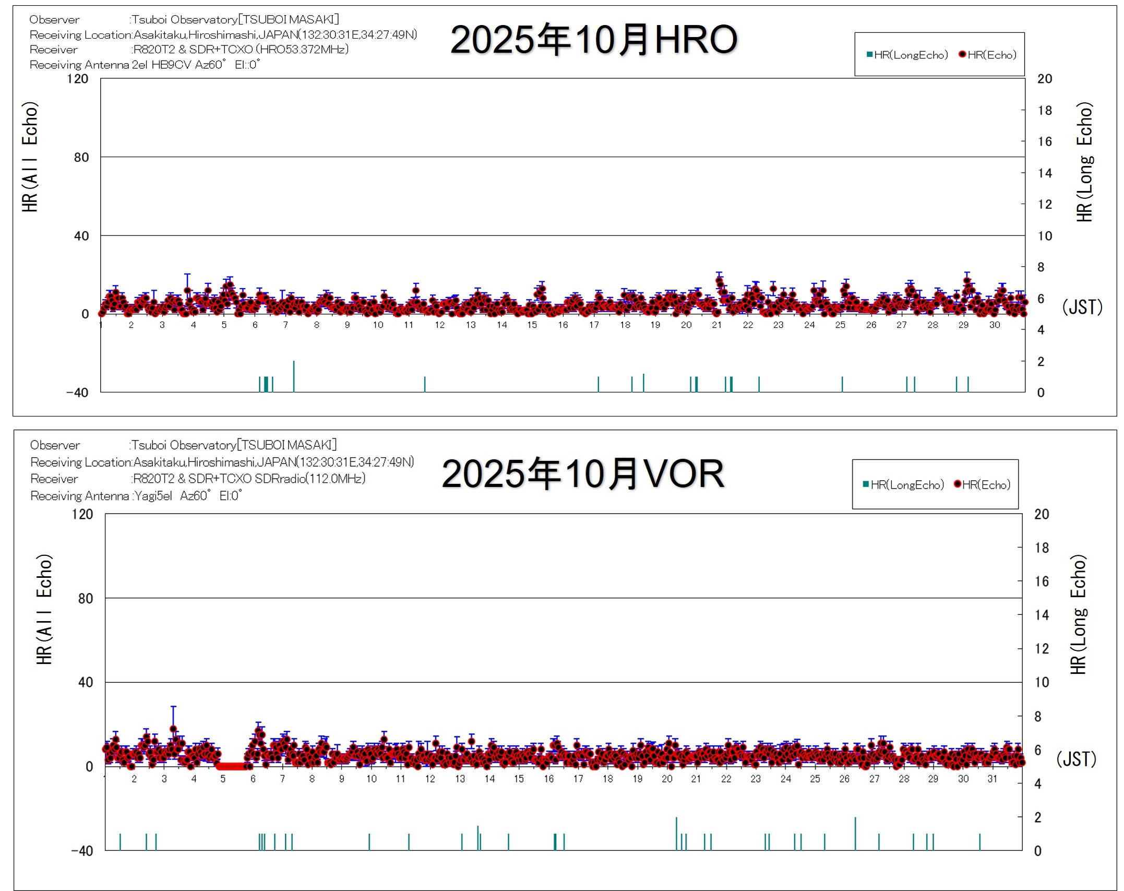Select the HRO chart HR(LongEcho) legend label
This screenshot has width=1124, height=891.
pyautogui.click(x=911, y=55)
